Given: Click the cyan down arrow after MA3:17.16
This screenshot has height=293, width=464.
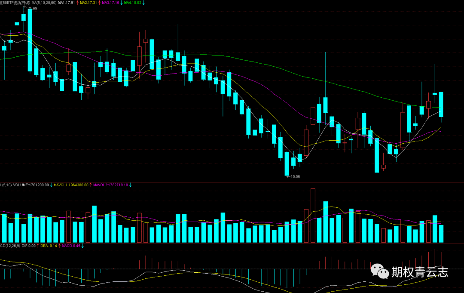Looking at the screenshot, I should click(x=122, y=3).
